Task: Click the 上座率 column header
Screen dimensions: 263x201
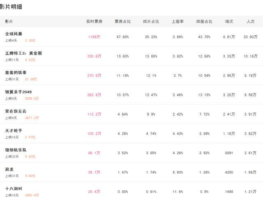Action: pos(178,21)
